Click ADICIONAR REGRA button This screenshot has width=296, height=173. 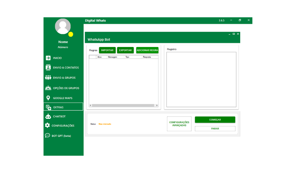point(147,50)
